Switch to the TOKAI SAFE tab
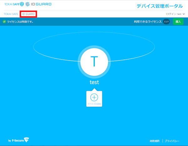188x146 pixels. point(11,14)
